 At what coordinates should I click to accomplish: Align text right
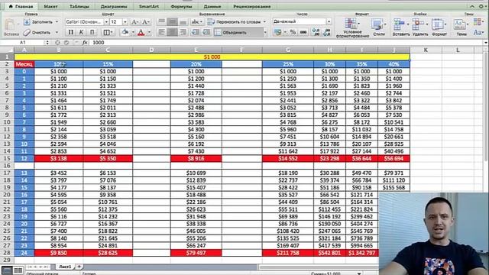[x=183, y=32]
